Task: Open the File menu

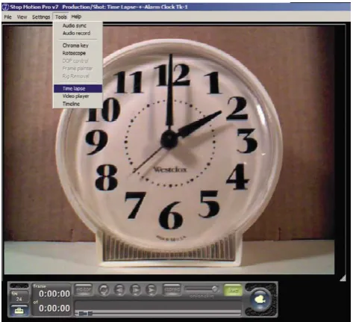Action: 8,17
